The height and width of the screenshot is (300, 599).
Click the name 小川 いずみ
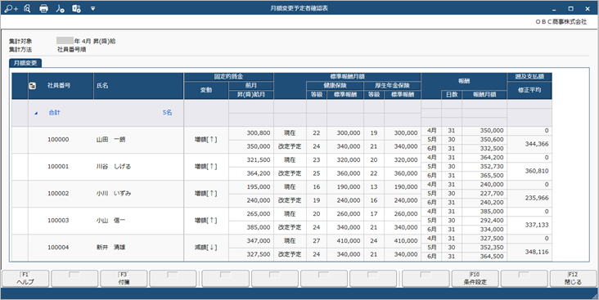coord(114,194)
